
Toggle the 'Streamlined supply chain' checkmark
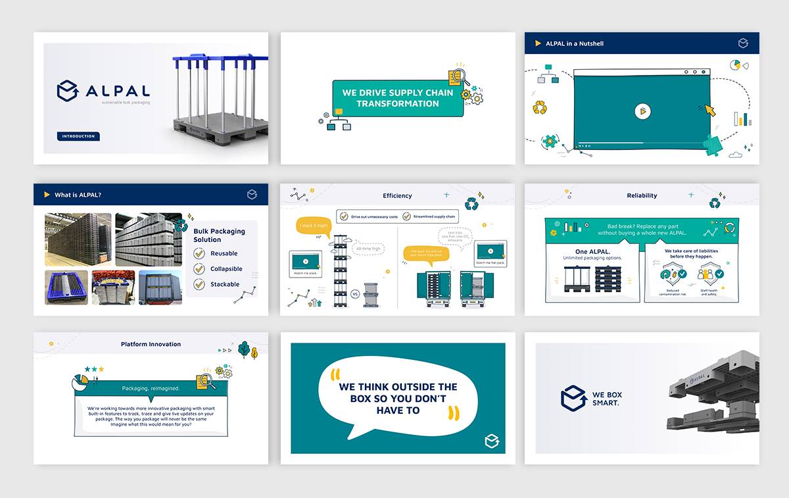pos(407,216)
